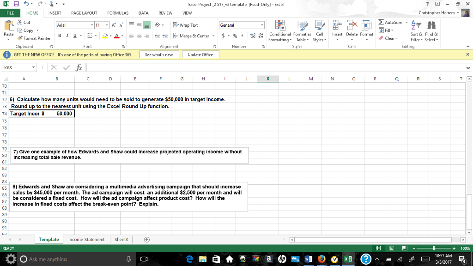Switch to the Formulas ribbon tab

coord(118,13)
